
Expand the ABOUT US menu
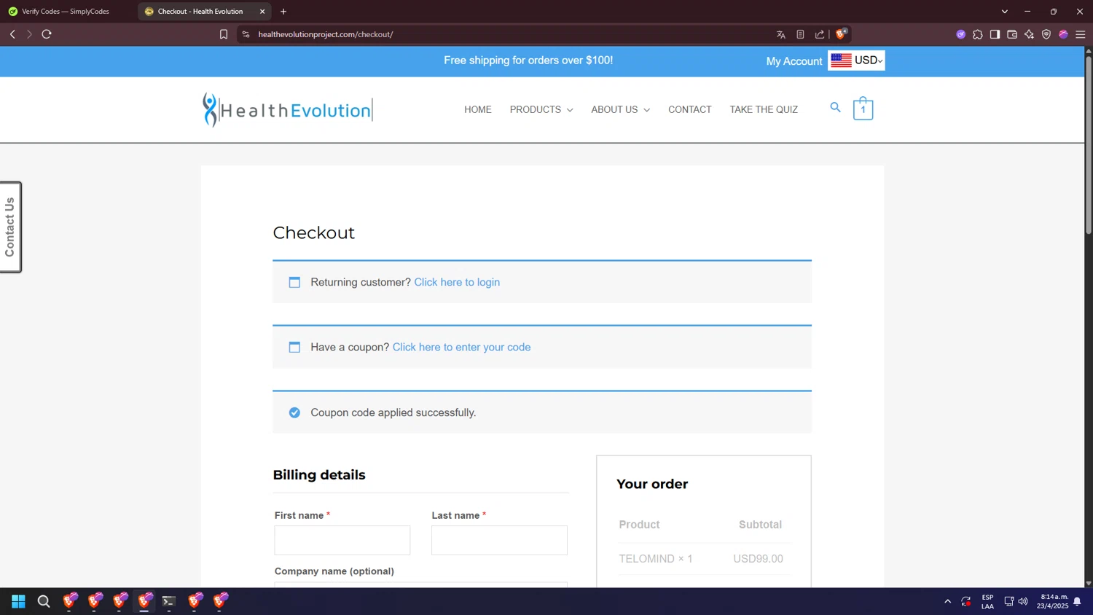(x=620, y=109)
